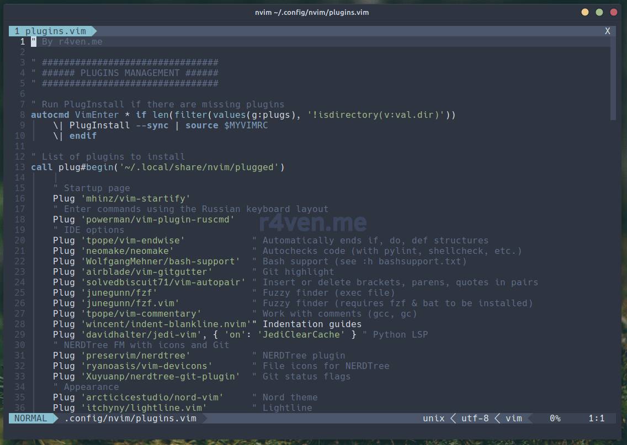Close the tab with the X button

point(607,31)
